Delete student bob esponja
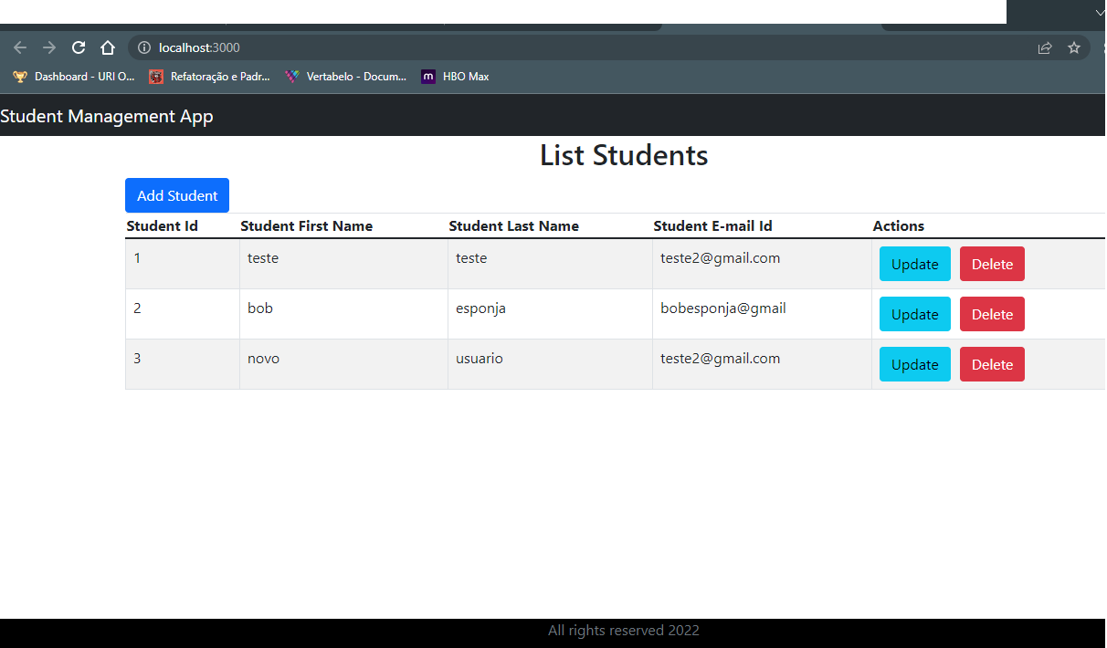The image size is (1107, 648). pos(992,314)
